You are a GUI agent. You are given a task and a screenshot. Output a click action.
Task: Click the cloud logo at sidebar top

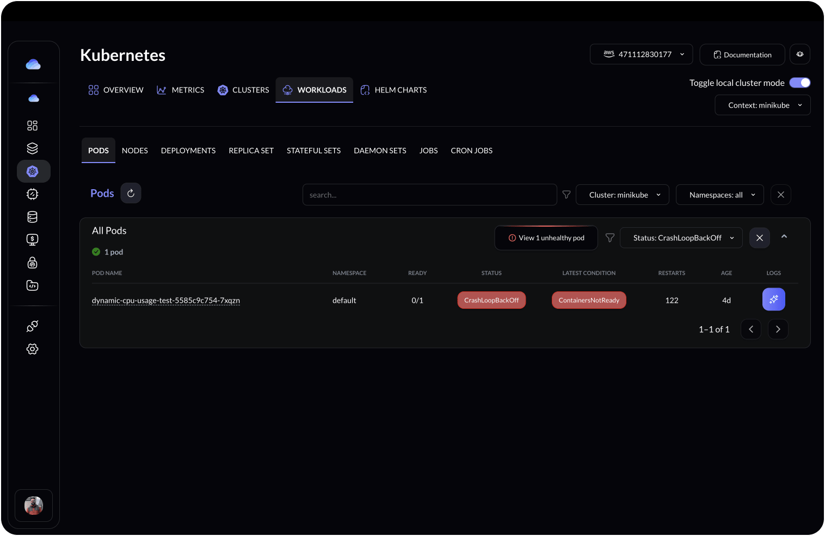point(33,65)
